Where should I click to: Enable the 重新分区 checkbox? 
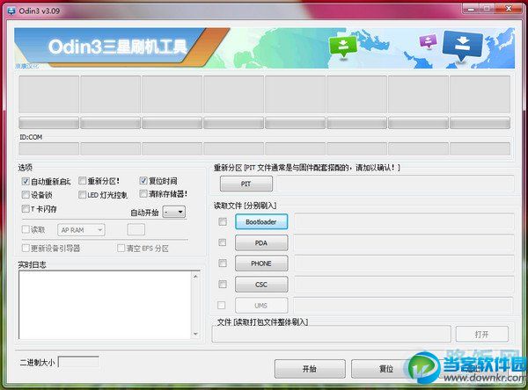pyautogui.click(x=82, y=181)
